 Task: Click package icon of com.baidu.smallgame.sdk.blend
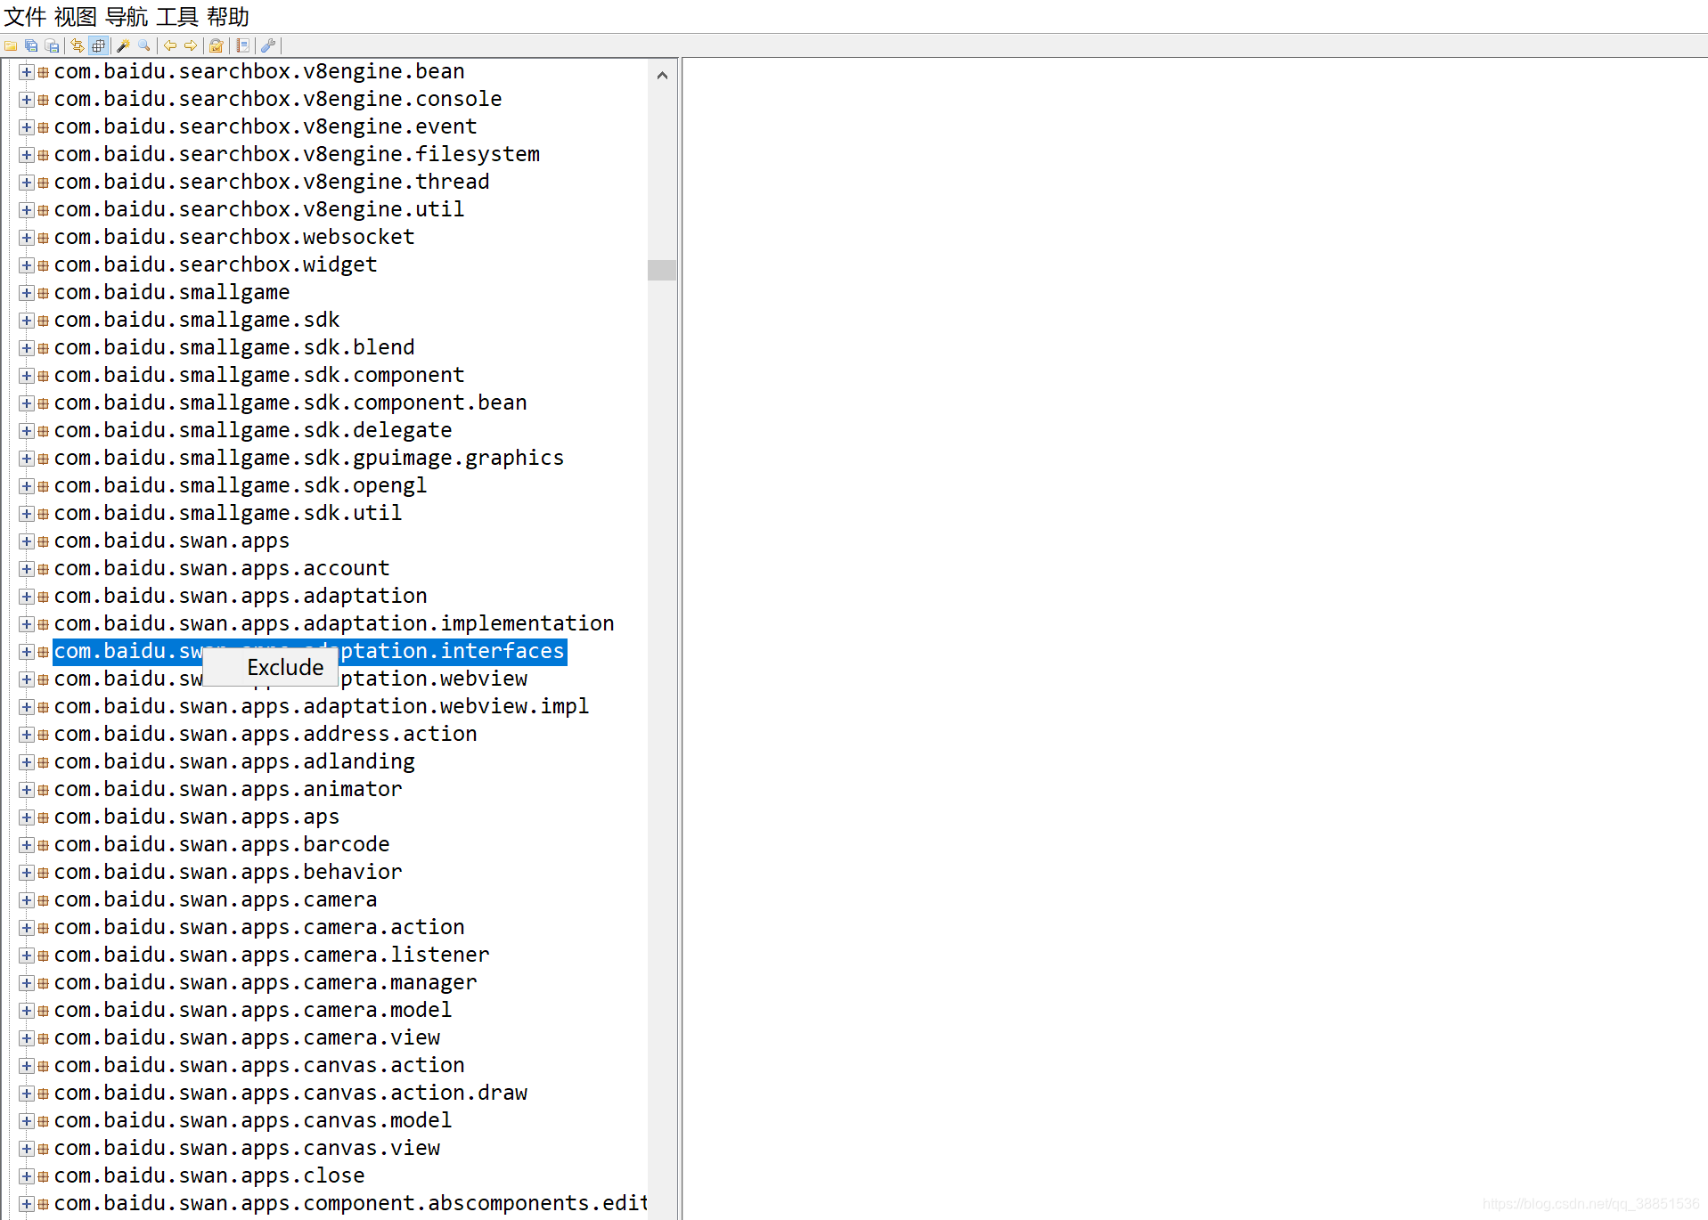point(43,348)
